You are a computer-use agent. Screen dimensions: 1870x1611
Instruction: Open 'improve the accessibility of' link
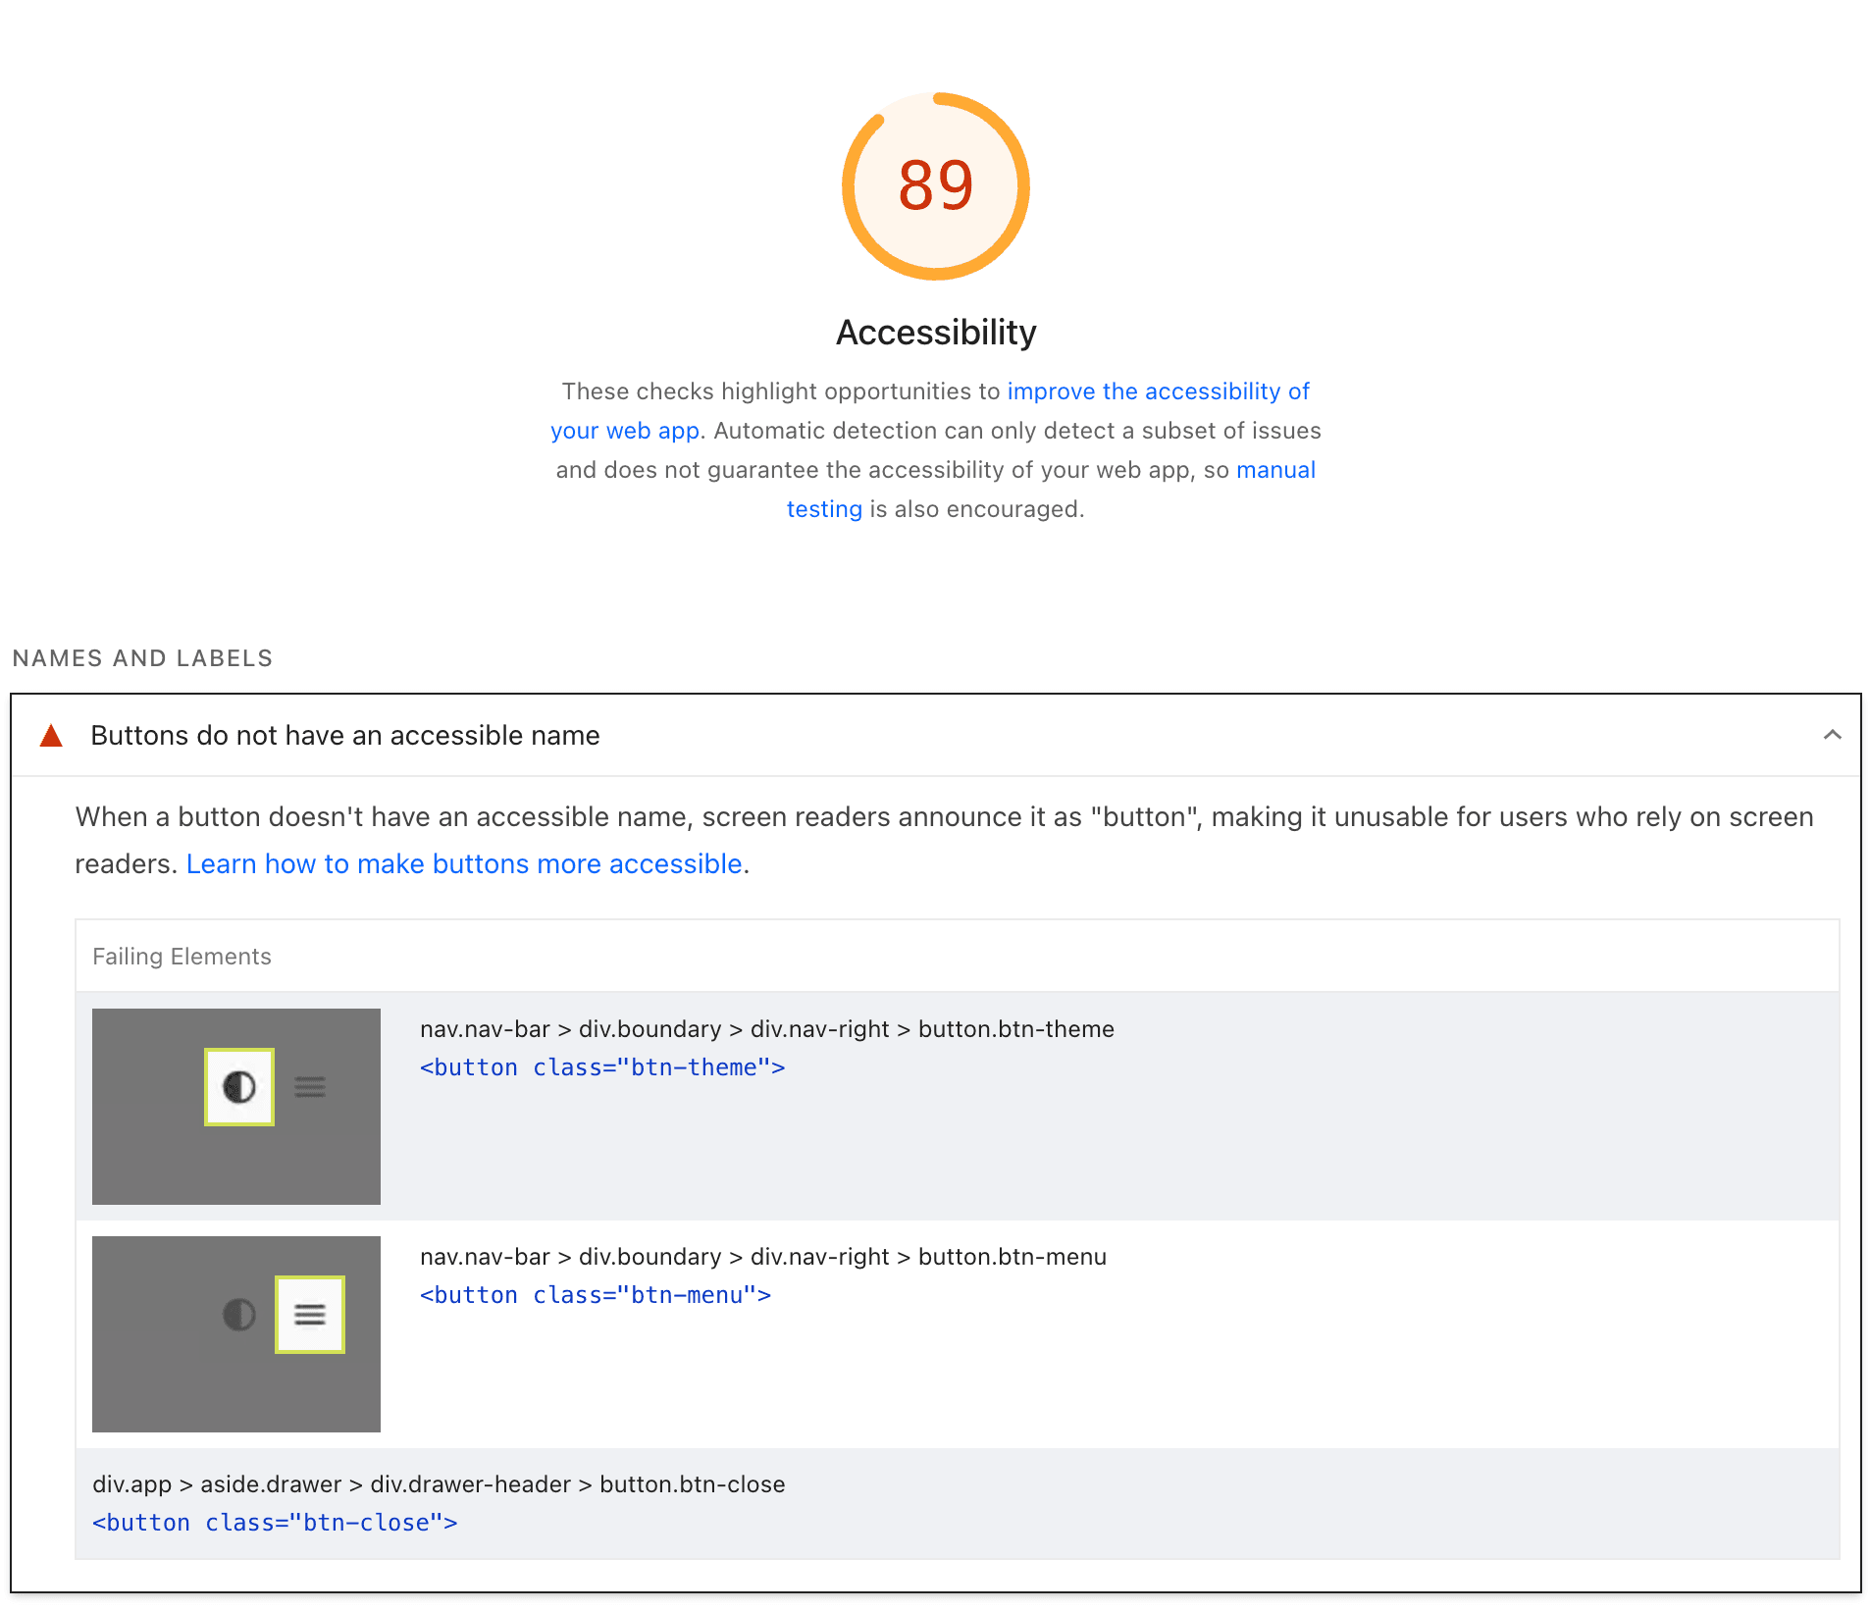(1158, 391)
